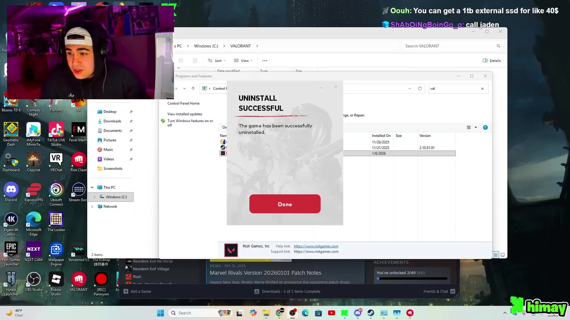The width and height of the screenshot is (570, 320).
Task: Expand the Network tree node
Action: 92,206
